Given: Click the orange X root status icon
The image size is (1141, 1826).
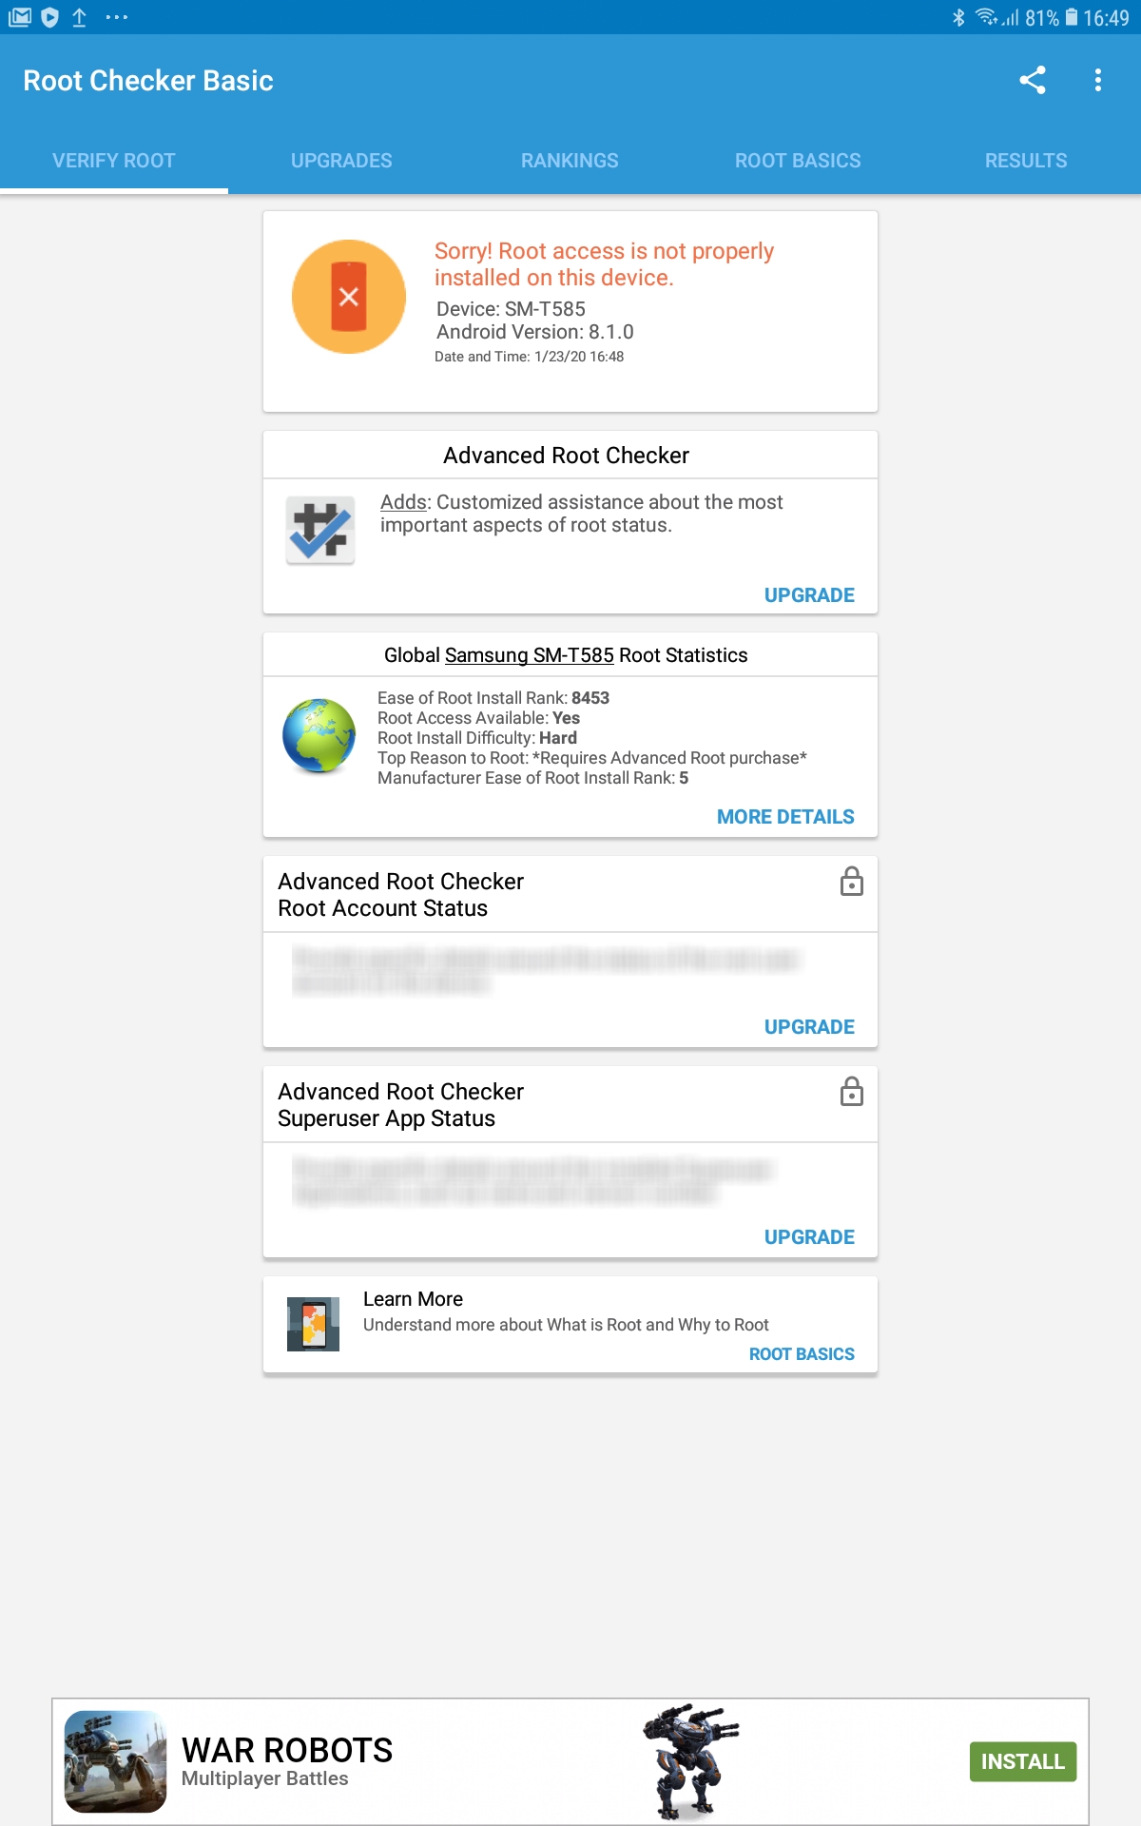Looking at the screenshot, I should coord(351,295).
